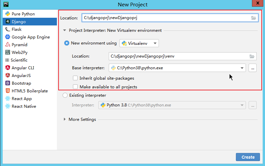This screenshot has height=166, width=265.
Task: Select the New environment using radio button
Action: pos(67,43)
